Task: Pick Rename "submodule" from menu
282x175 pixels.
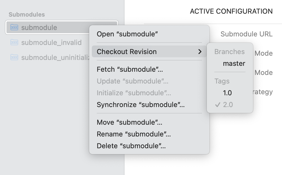Action: point(134,134)
